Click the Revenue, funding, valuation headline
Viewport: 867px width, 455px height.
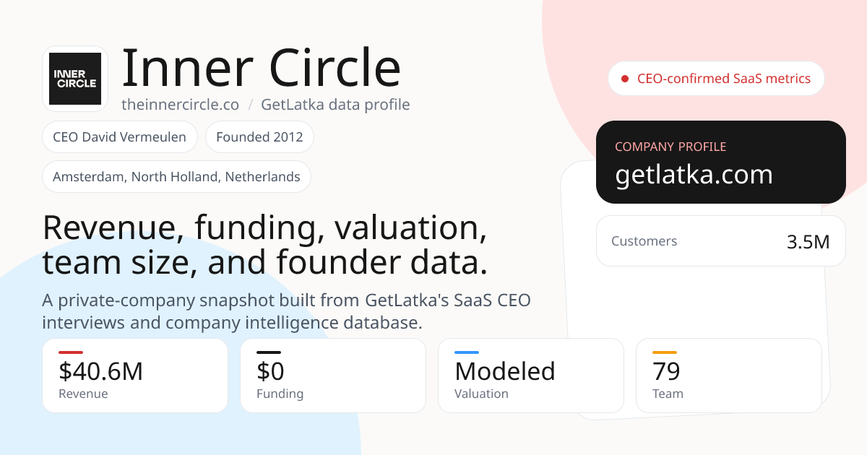(x=265, y=246)
